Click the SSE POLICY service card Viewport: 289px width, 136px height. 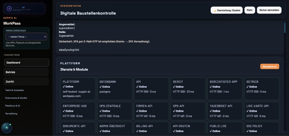point(262,128)
